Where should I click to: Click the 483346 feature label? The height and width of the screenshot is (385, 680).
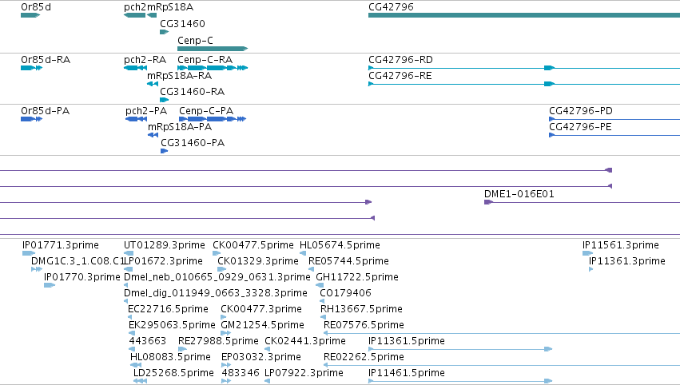(241, 373)
